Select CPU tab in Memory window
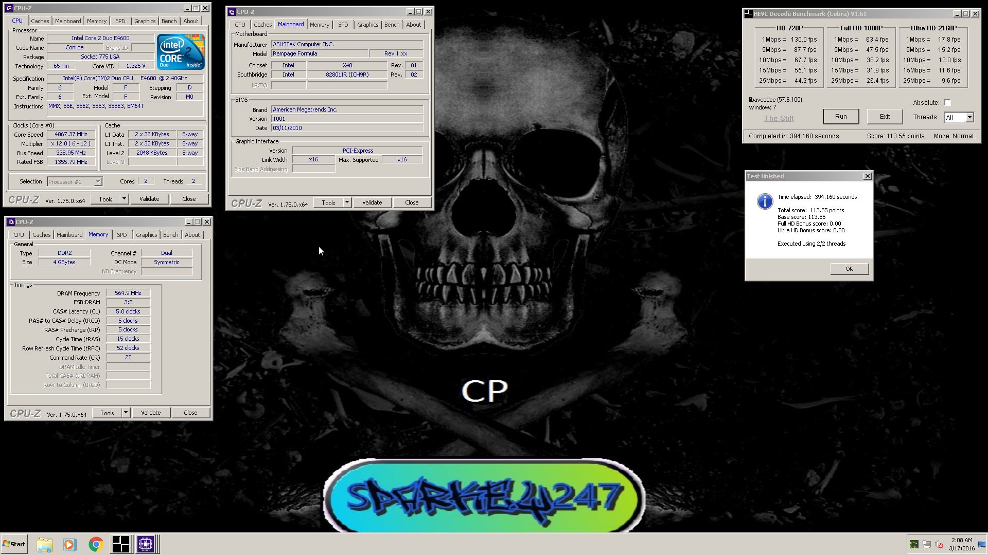Viewport: 988px width, 555px height. point(19,235)
